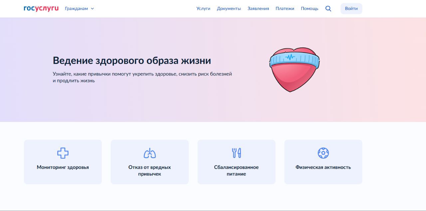Select the Мониторинг здоровья card label
Screen dimensions: 426x211
click(x=63, y=167)
